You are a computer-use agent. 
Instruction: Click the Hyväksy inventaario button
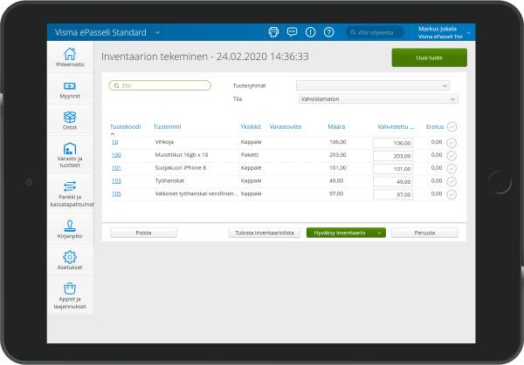point(341,233)
